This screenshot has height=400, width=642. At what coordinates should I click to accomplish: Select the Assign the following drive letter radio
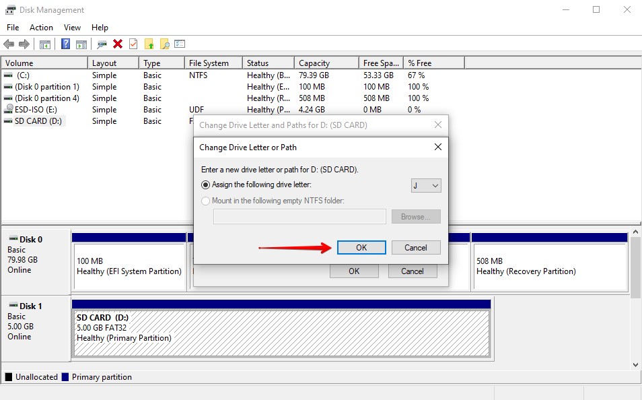point(205,185)
